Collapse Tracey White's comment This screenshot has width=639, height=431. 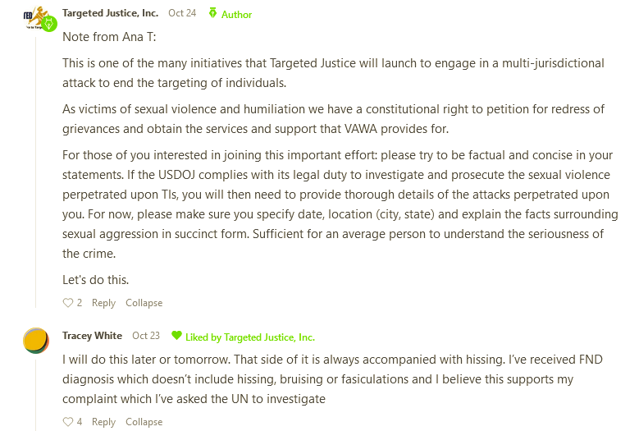pos(144,422)
